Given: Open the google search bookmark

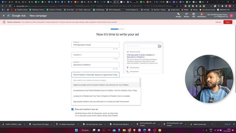Looking at the screenshot, I should pos(174,10).
